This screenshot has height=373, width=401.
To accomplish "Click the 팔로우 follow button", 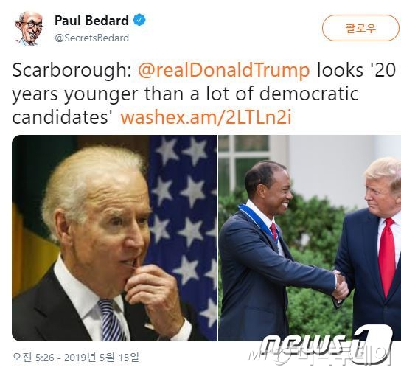I will click(360, 28).
